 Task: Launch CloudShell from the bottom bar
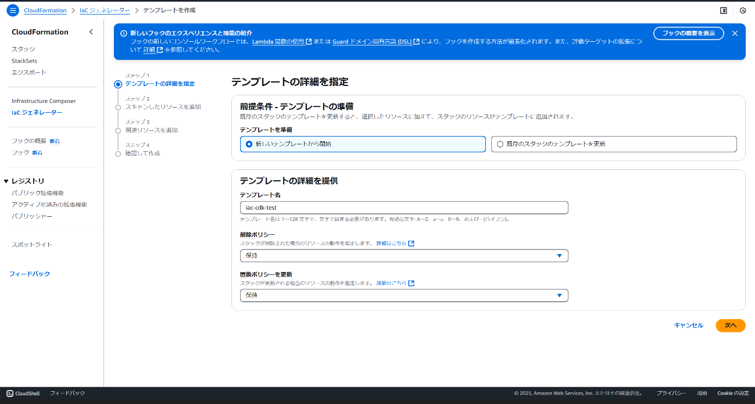pos(22,393)
